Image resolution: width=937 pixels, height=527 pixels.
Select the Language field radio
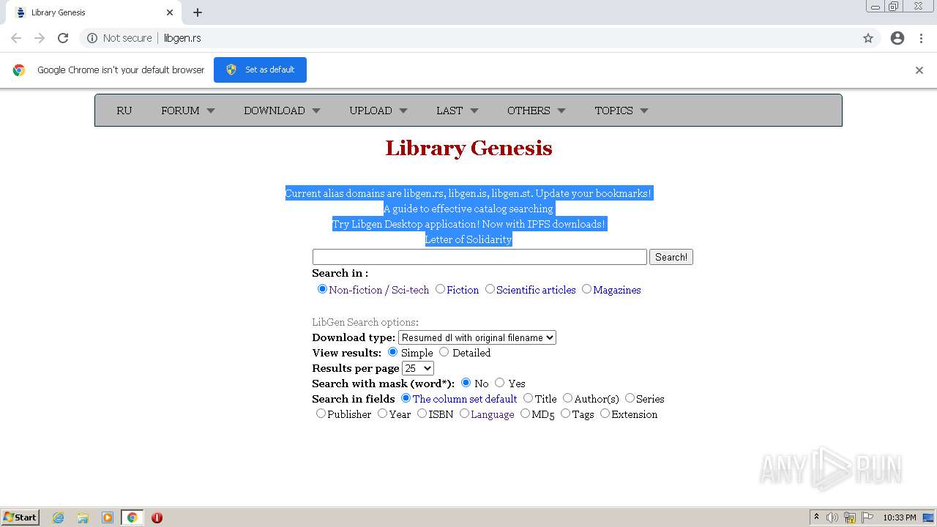click(x=464, y=414)
